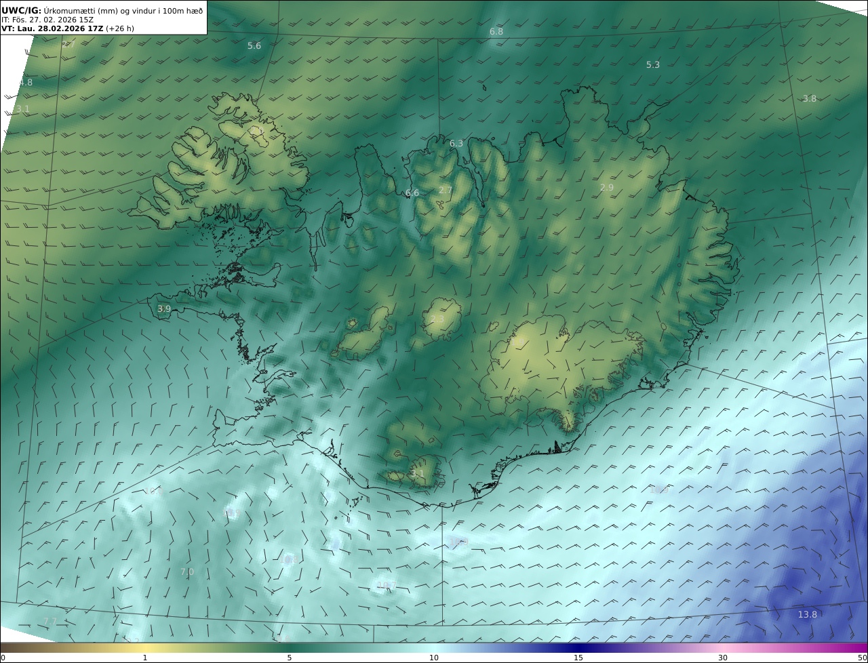Pick the "3.8" value label
This screenshot has height=663, width=868.
pos(810,98)
